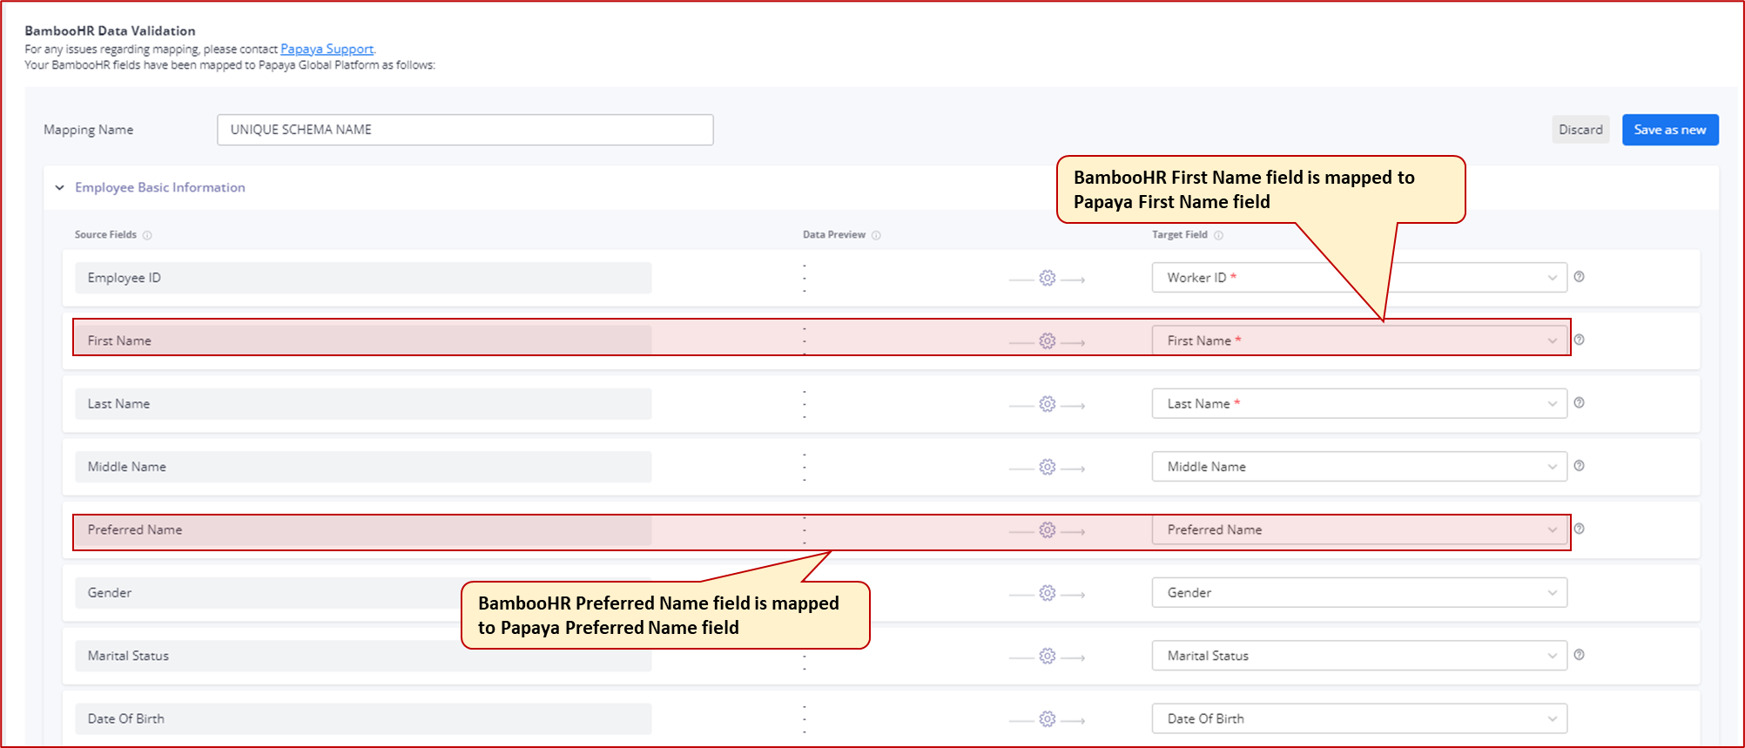The width and height of the screenshot is (1745, 748).
Task: Open mapping settings gear for Last Name row
Action: tap(1048, 404)
